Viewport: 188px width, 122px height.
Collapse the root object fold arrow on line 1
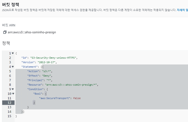(13, 53)
